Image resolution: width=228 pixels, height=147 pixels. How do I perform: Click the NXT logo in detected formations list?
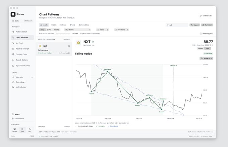click(40, 46)
